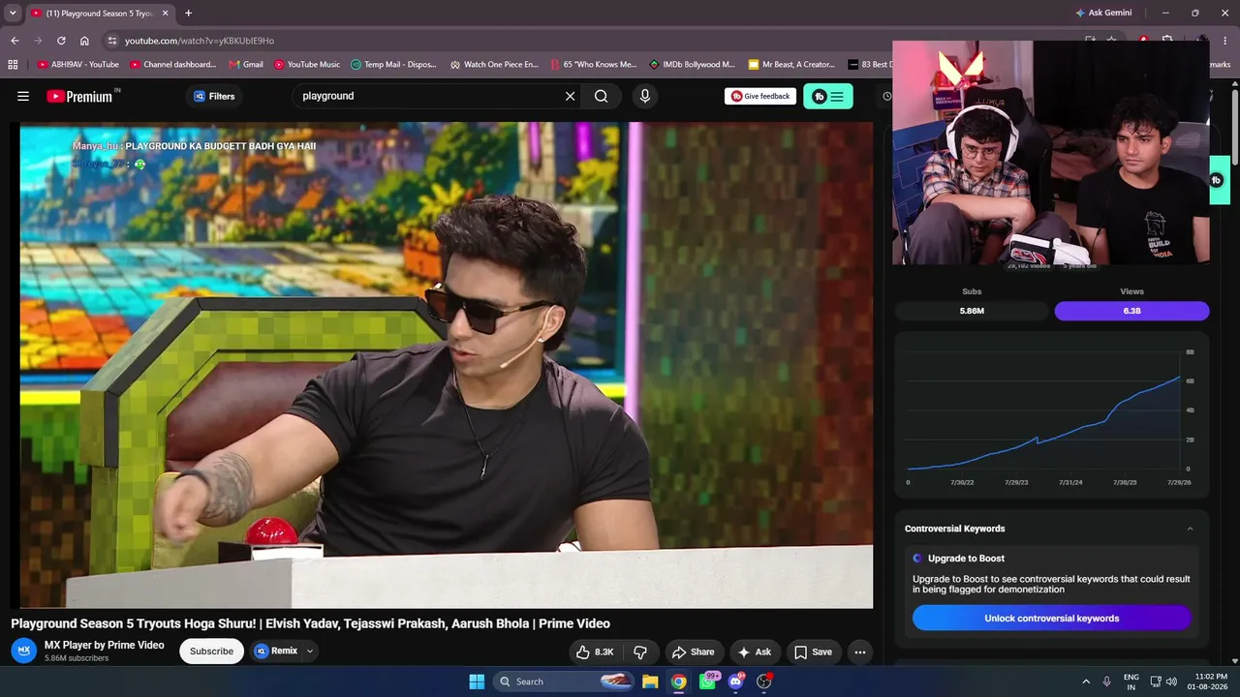
Task: Open the IMDb Bollywood bookmark
Action: (x=692, y=65)
